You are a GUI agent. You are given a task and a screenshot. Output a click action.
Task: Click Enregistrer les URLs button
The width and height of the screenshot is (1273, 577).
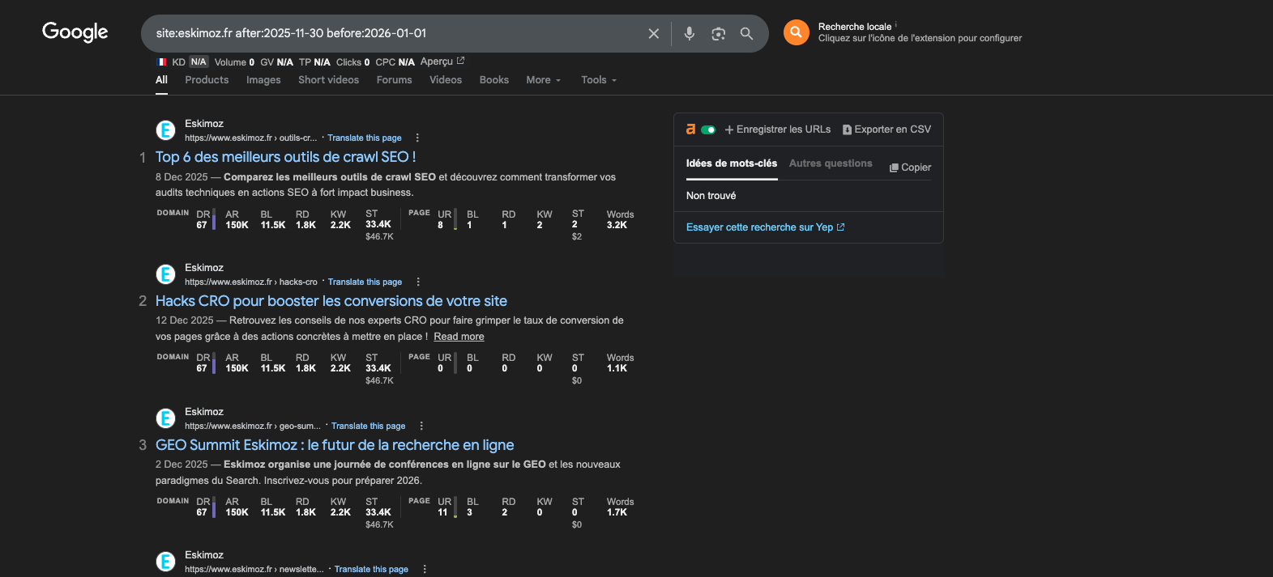pos(778,129)
